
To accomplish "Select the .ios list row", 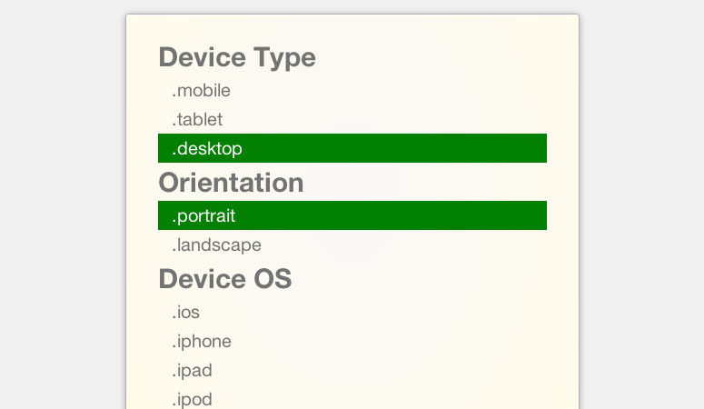I will [352, 312].
